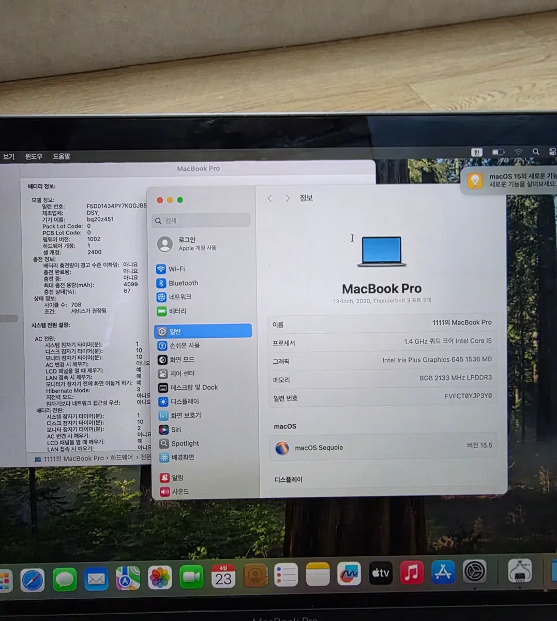
Task: Open the 보기 menu
Action: pos(9,156)
